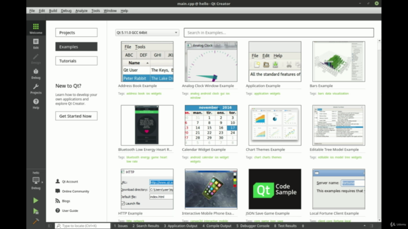This screenshot has width=408, height=229.
Task: Start debugging with play-bug button
Action: pos(36,211)
